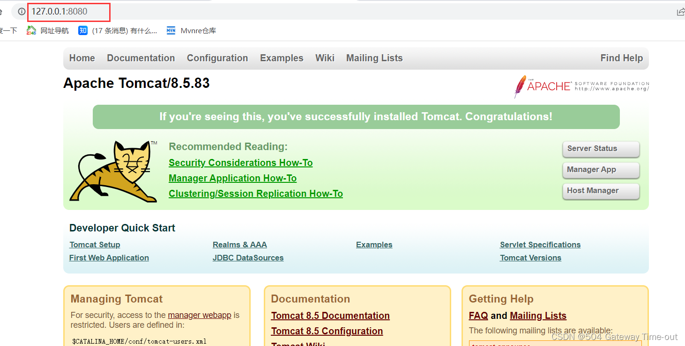Click the Documentation heading in the yellow box

point(311,299)
